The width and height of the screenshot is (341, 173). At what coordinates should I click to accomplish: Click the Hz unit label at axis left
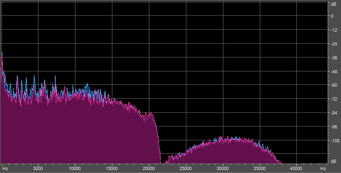pos(5,169)
